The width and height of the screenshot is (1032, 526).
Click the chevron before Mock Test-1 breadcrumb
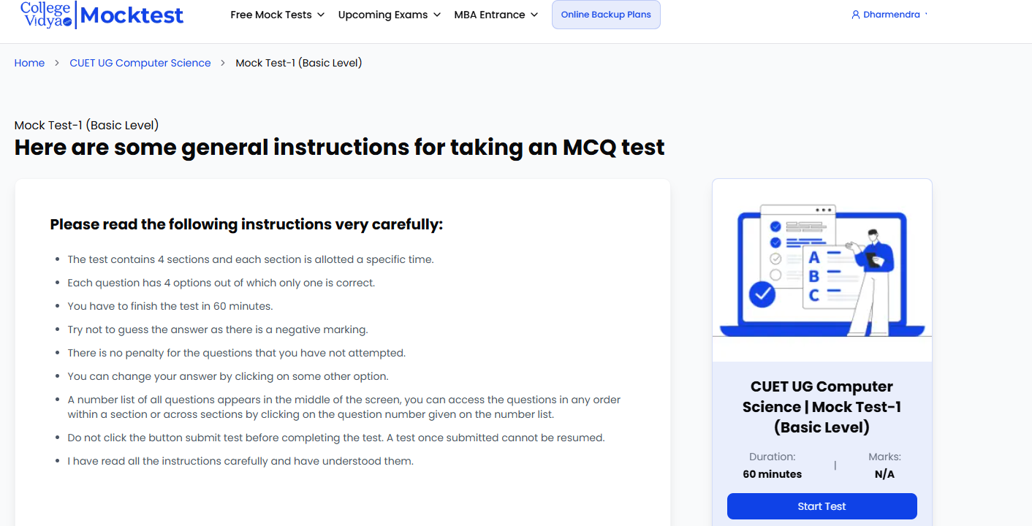[x=223, y=64]
